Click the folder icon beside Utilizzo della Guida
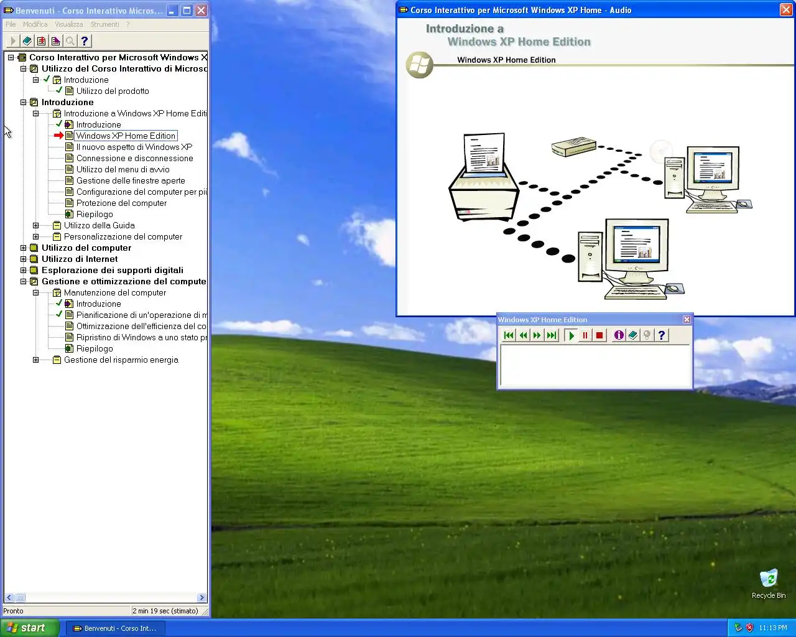 57,225
